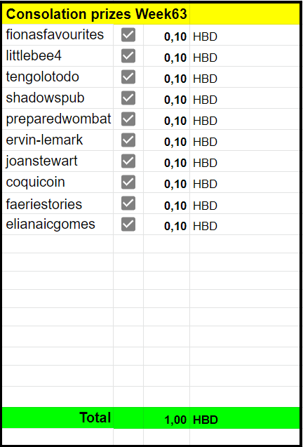Select the 1,00 total amount cell
This screenshot has height=447, width=303.
(166, 418)
